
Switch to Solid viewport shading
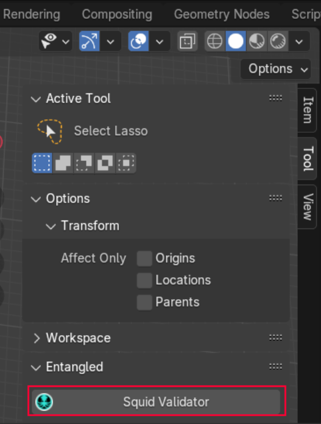click(x=236, y=41)
